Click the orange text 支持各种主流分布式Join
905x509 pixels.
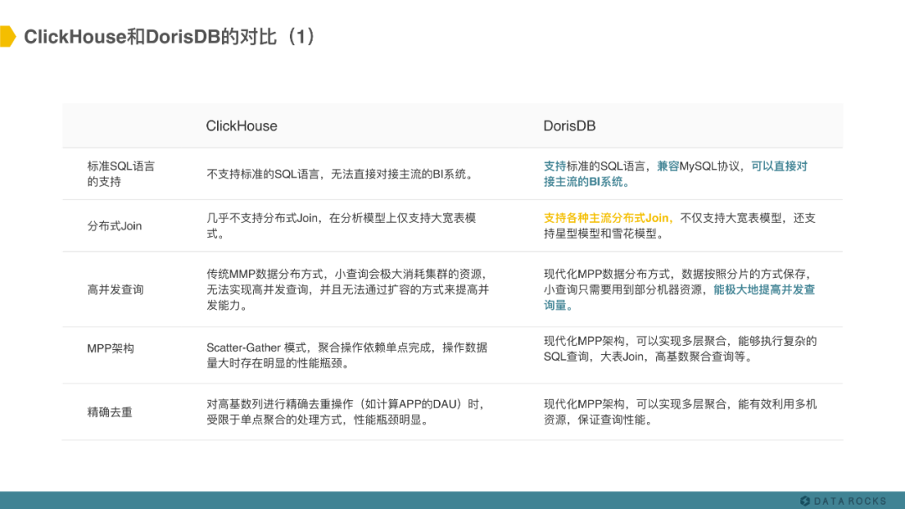point(608,218)
